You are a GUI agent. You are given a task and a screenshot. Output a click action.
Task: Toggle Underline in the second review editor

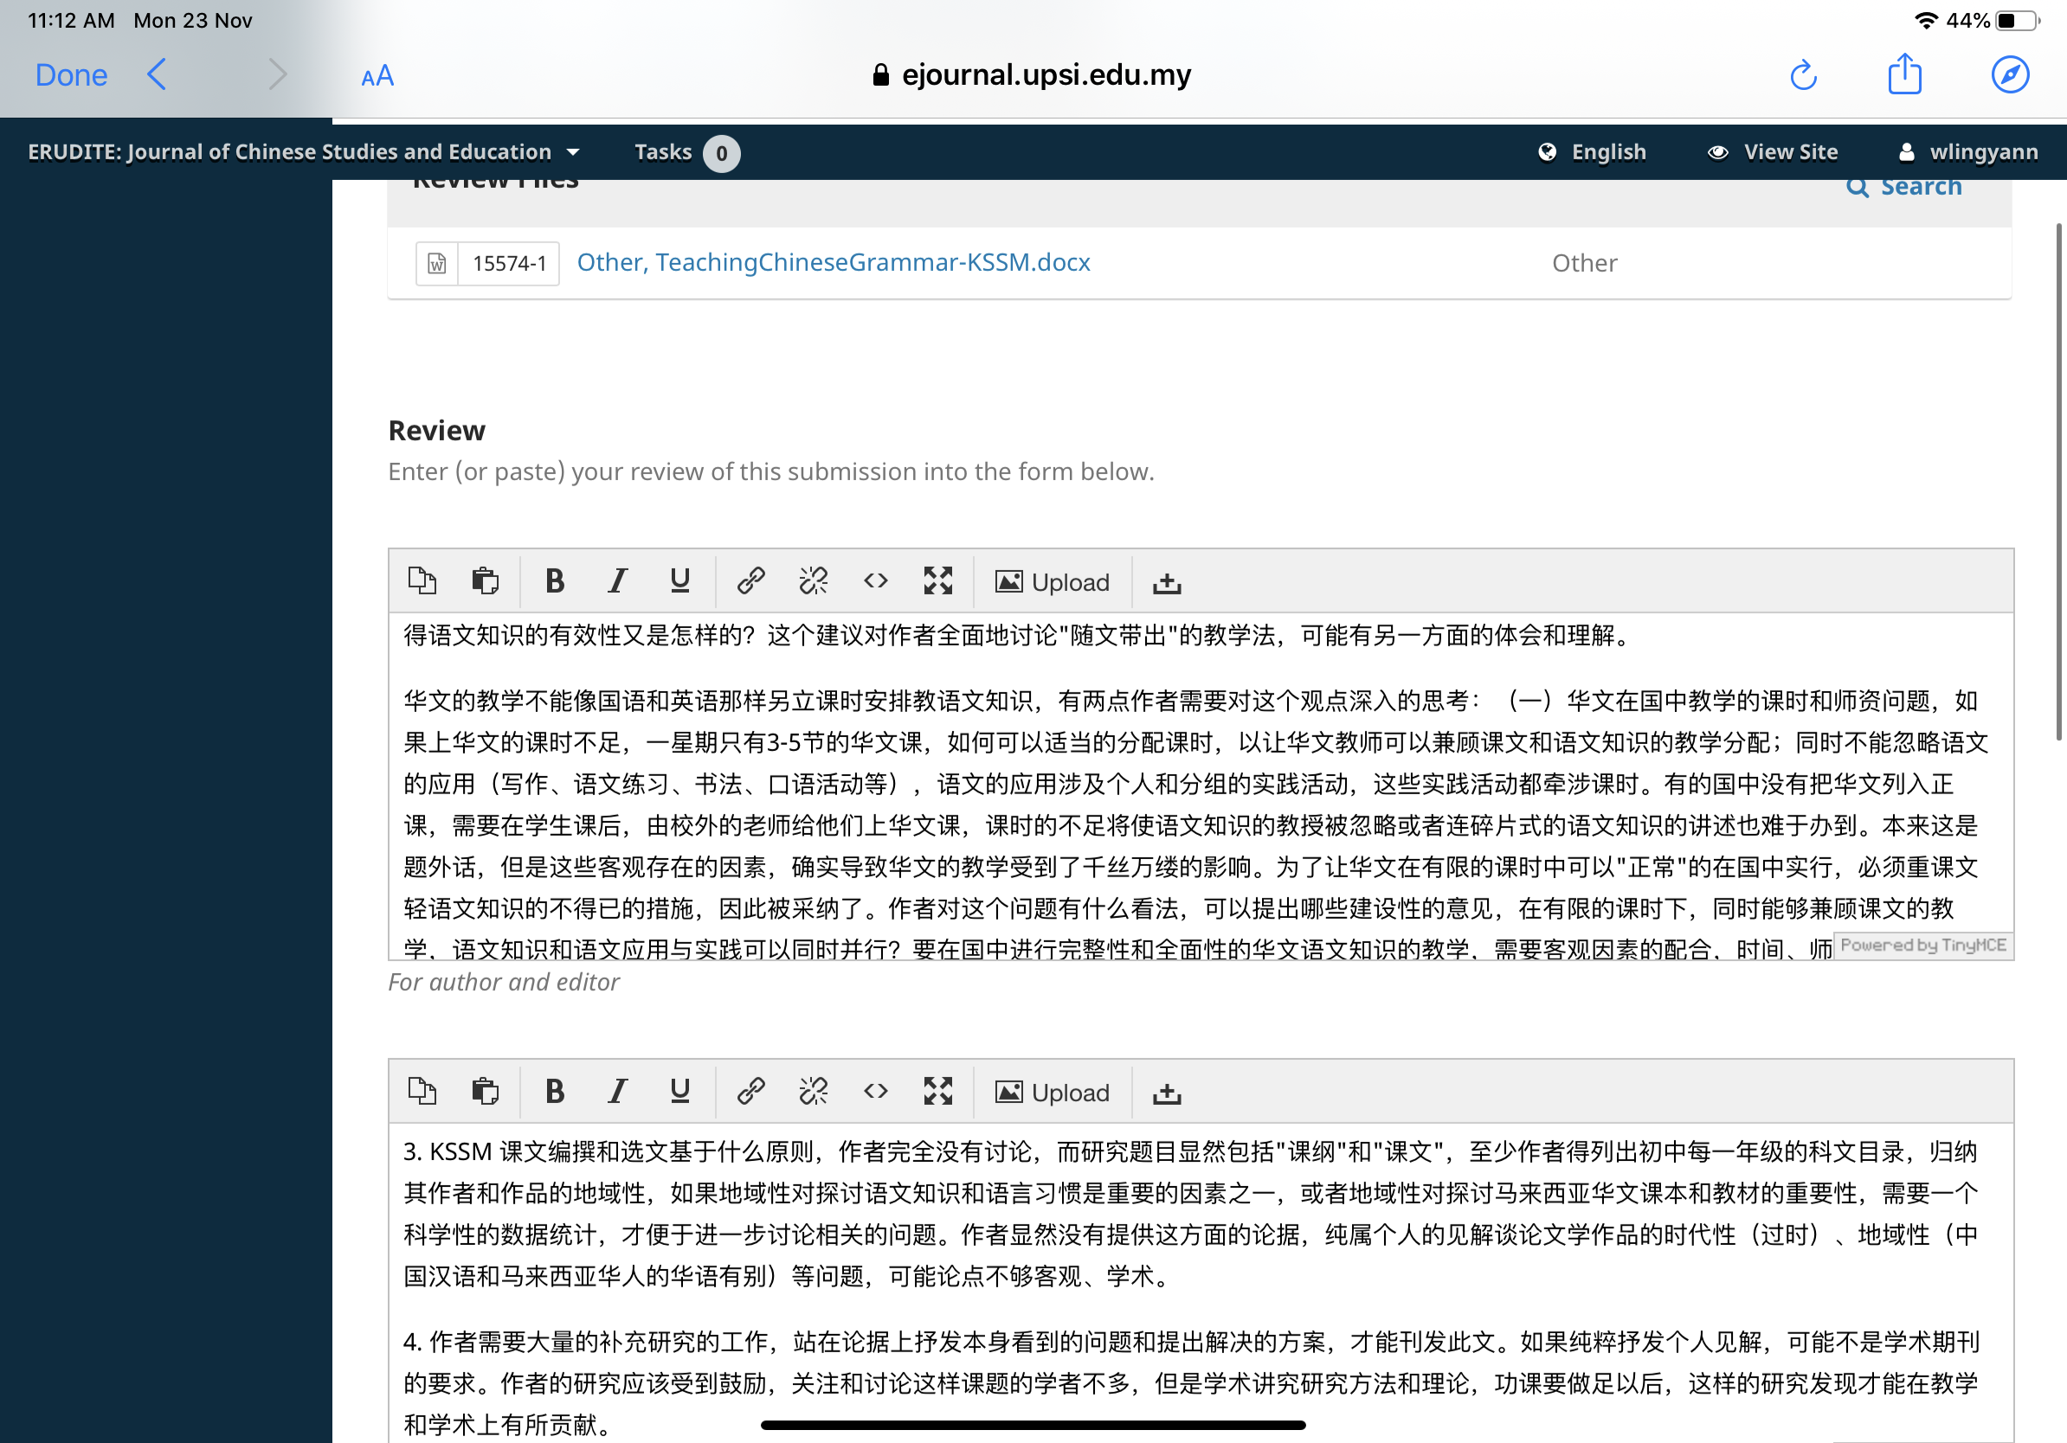point(679,1091)
